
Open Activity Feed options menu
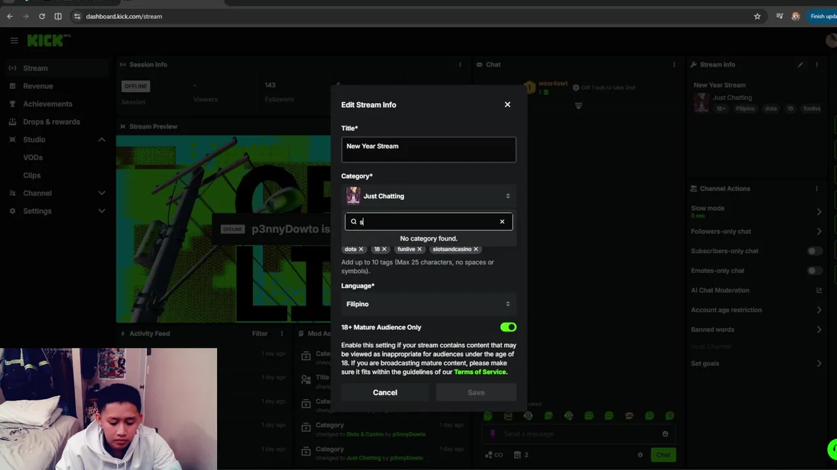(282, 334)
